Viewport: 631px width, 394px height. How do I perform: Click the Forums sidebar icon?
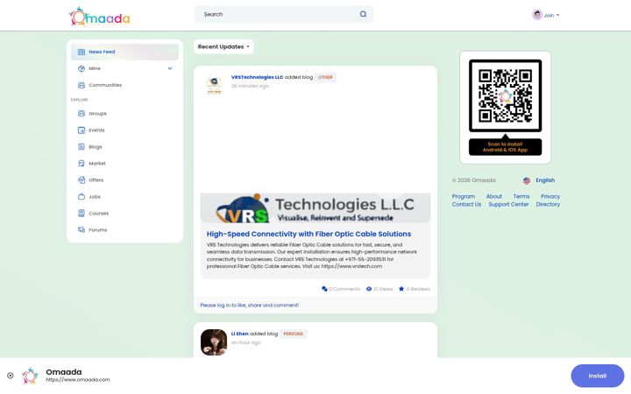[82, 230]
